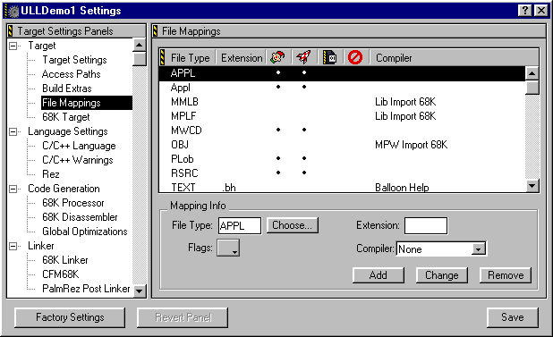This screenshot has height=337, width=553.
Task: Select the PLob file type entry
Action: 183,159
